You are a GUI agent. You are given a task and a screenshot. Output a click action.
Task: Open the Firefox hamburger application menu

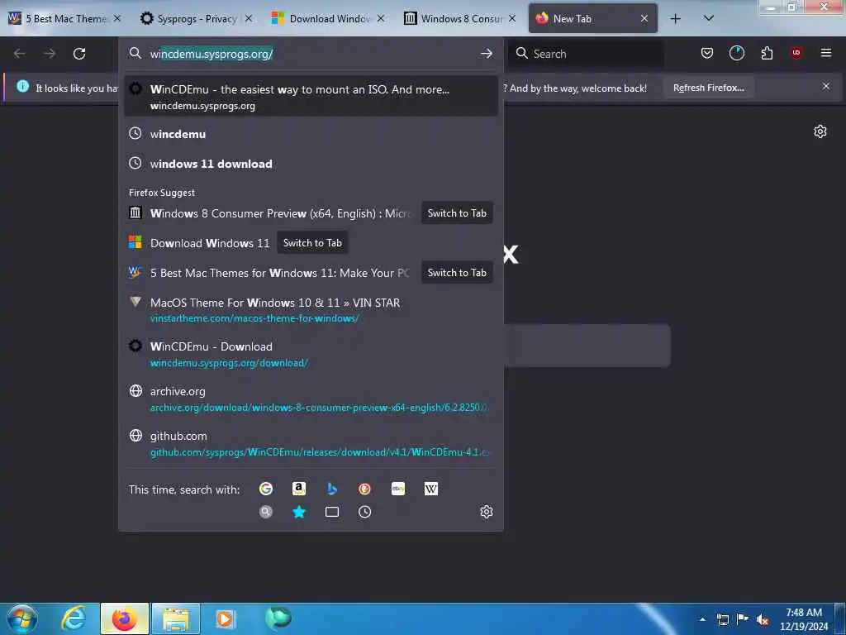pos(826,53)
